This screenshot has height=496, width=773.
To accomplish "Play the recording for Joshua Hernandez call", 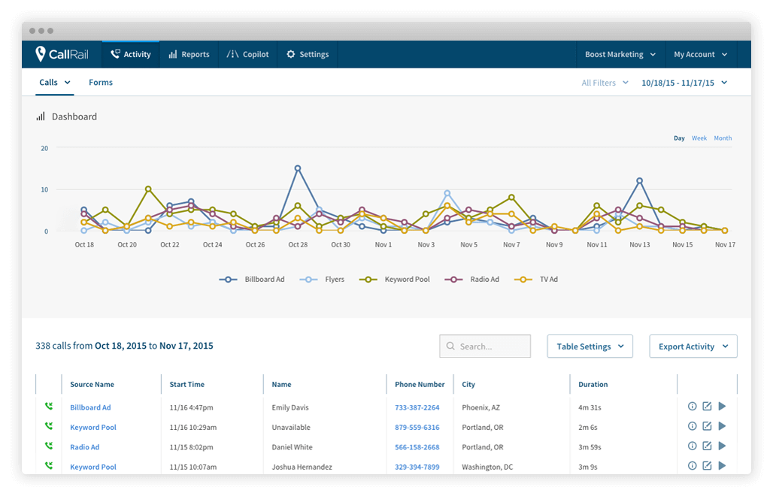I will pyautogui.click(x=722, y=465).
